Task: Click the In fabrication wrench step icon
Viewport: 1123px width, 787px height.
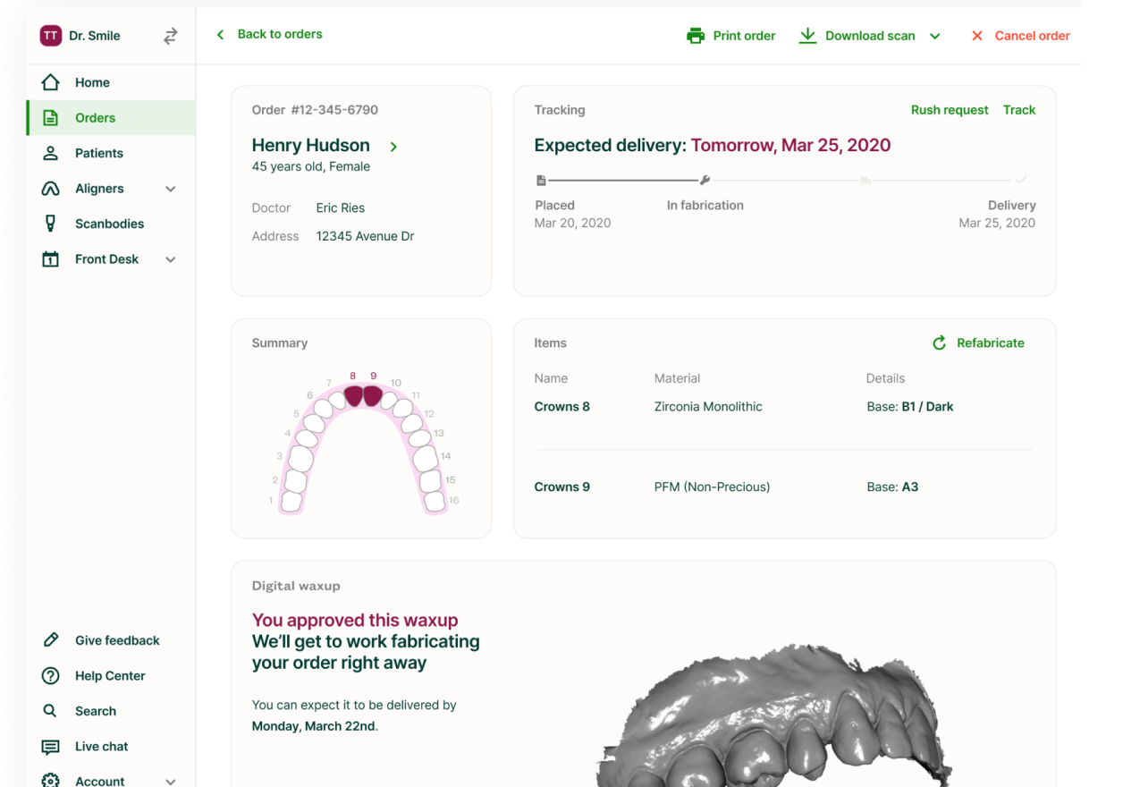Action: click(x=705, y=181)
